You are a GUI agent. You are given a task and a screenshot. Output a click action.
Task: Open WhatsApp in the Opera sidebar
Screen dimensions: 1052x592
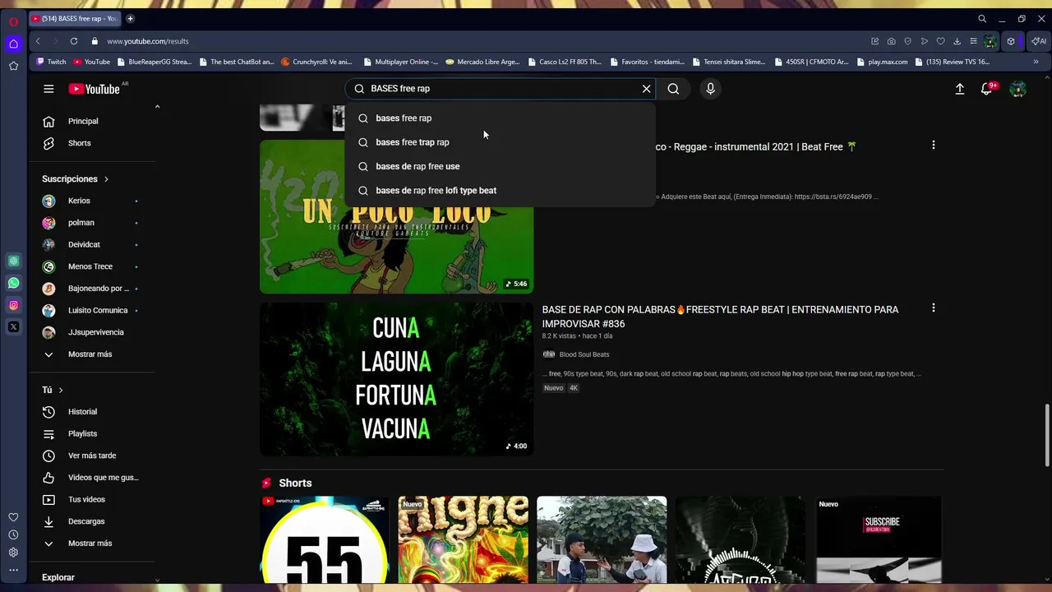(x=13, y=283)
